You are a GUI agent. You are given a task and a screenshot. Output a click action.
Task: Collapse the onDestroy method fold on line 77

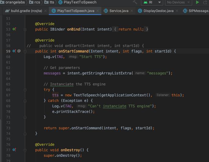click(25, 150)
